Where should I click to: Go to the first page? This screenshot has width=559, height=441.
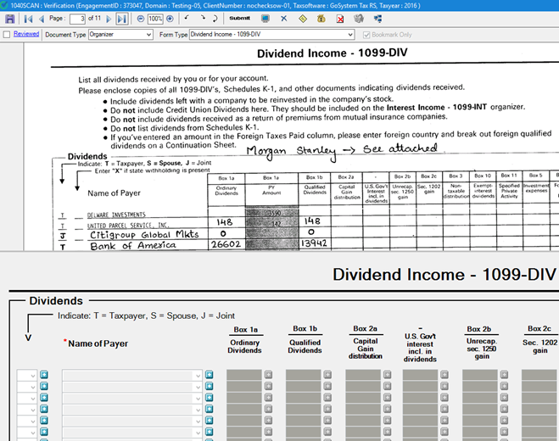[26, 18]
